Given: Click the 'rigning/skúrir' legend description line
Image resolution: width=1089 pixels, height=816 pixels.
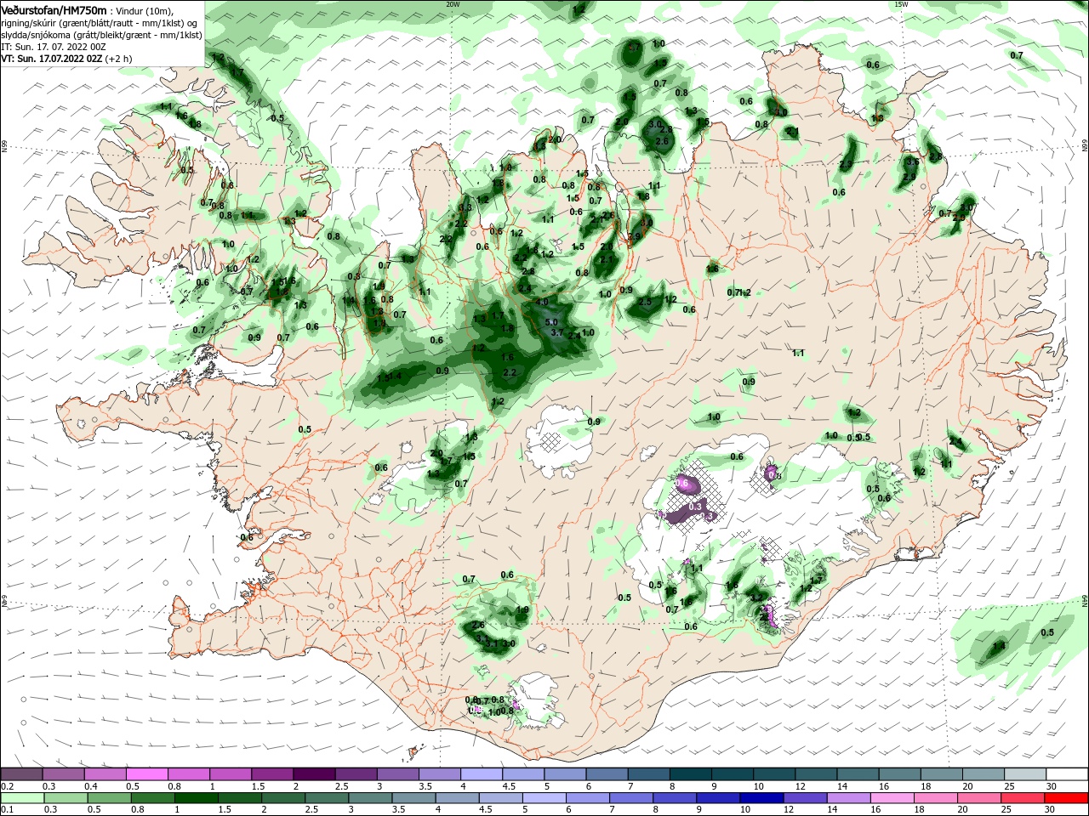Looking at the screenshot, I should coord(99,23).
